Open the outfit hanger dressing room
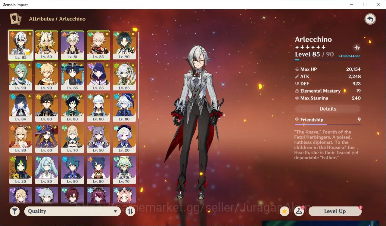386x226 pixels. (299, 211)
